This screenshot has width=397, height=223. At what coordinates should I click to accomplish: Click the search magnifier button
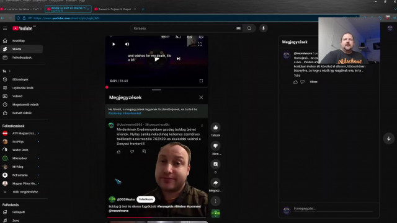click(249, 28)
